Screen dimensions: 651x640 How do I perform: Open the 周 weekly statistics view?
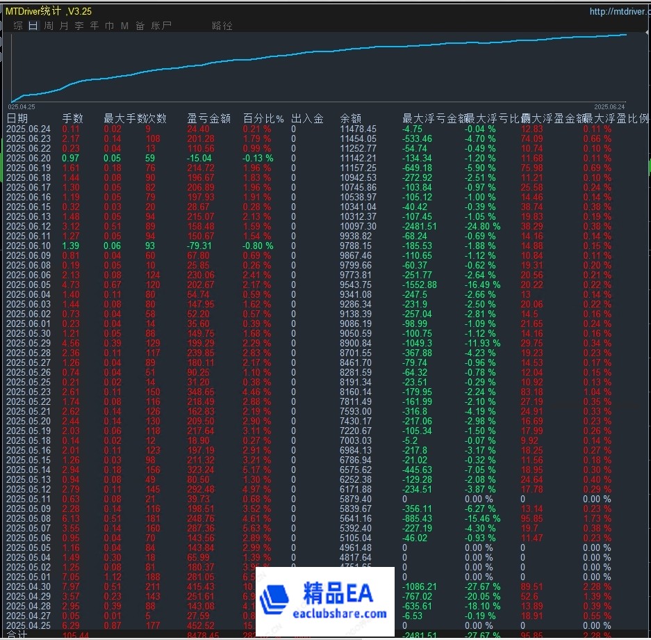coord(47,25)
